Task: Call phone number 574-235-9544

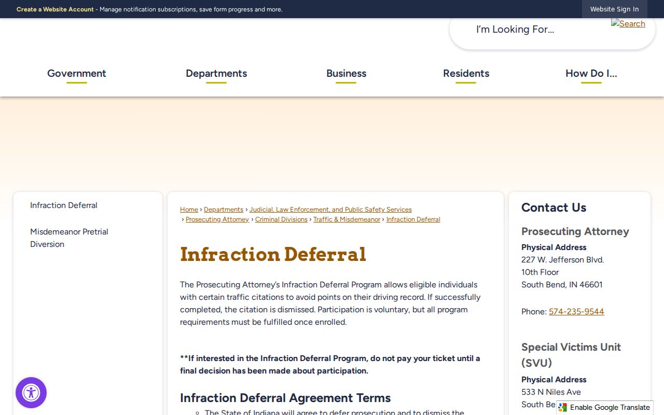Action: 576,312
